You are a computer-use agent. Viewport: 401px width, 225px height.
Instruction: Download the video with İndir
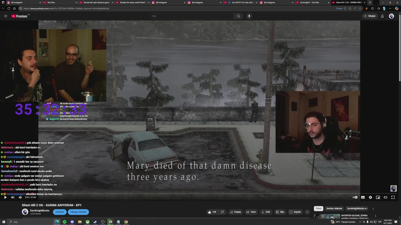(266, 212)
